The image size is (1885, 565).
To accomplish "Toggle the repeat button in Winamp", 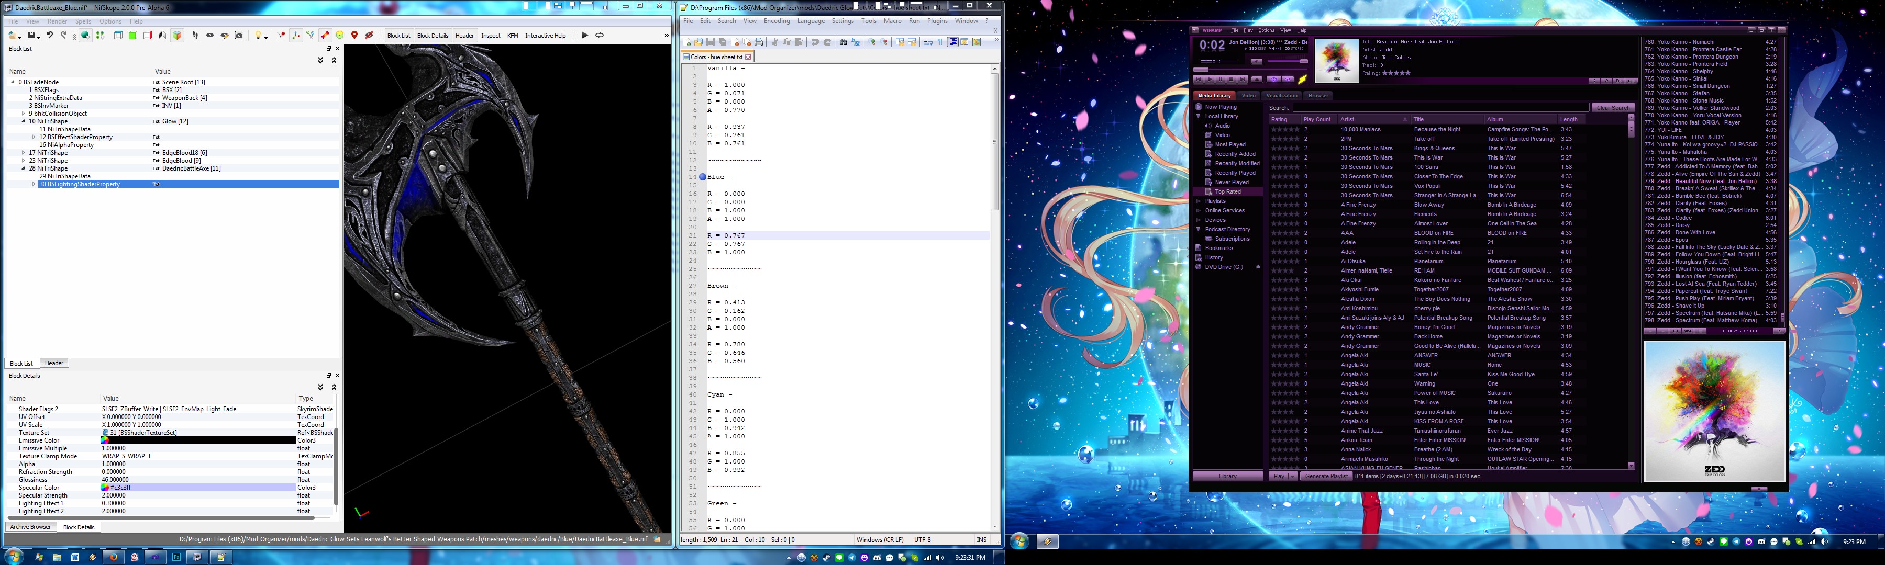I will point(1288,79).
